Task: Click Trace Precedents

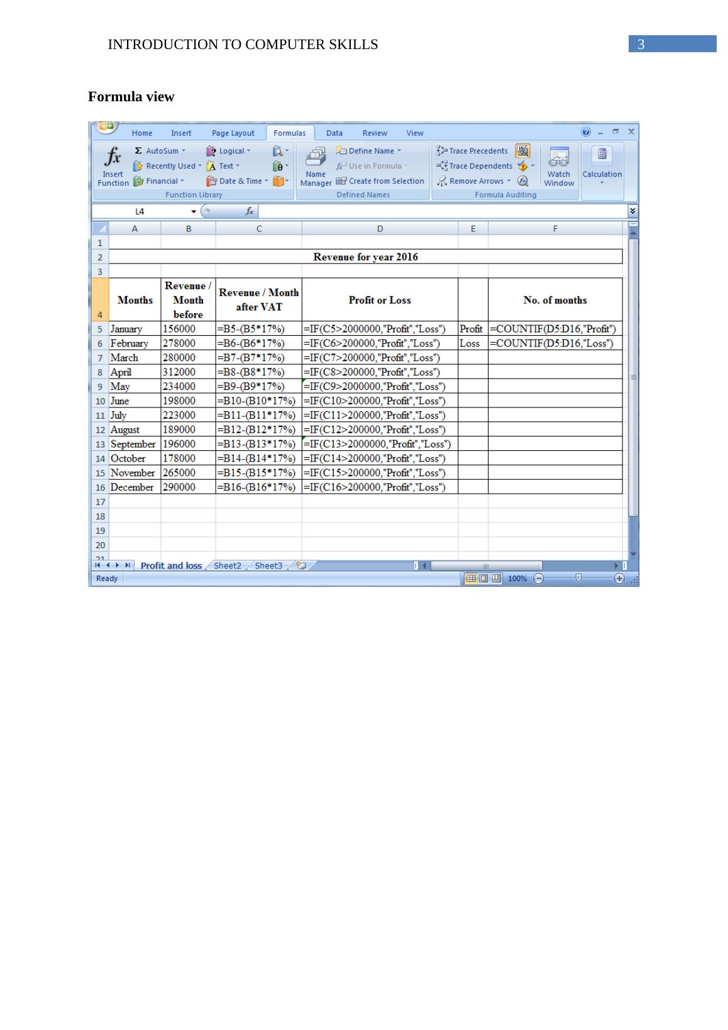Action: [x=472, y=151]
